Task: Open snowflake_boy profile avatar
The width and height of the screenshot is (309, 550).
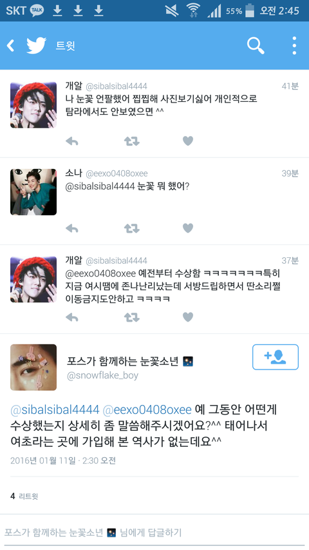Action: (33, 368)
